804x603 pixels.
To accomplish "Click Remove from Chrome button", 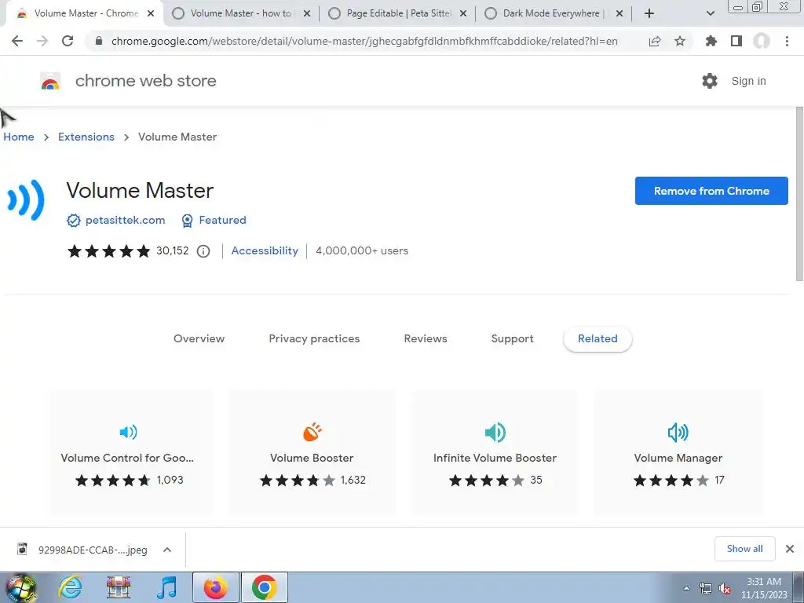I will [x=711, y=191].
